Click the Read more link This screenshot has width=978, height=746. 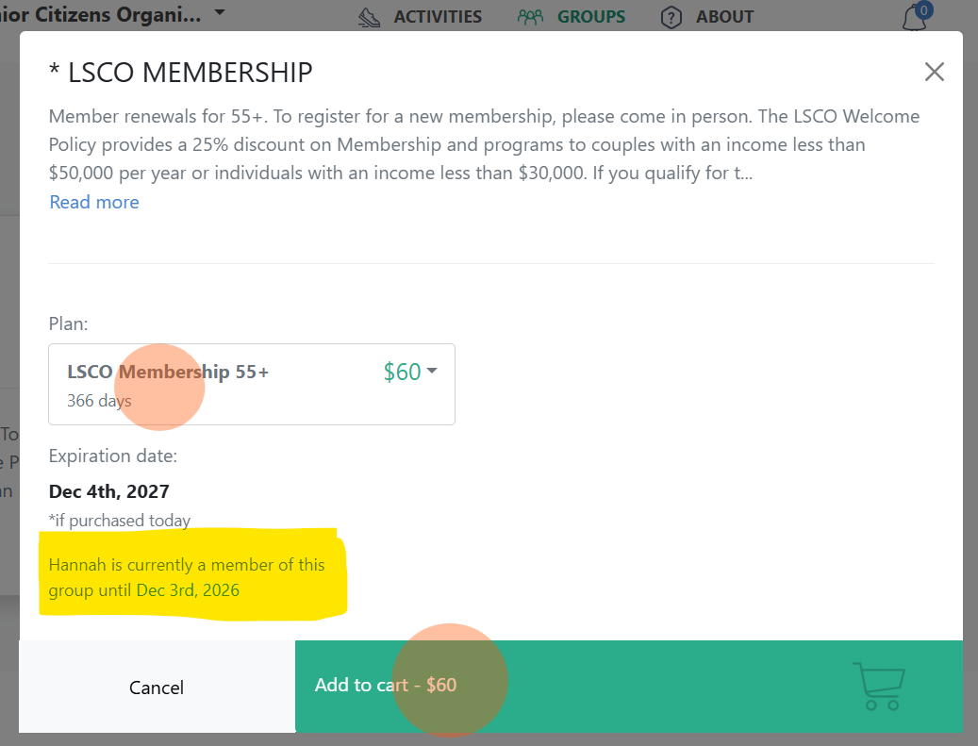94,202
